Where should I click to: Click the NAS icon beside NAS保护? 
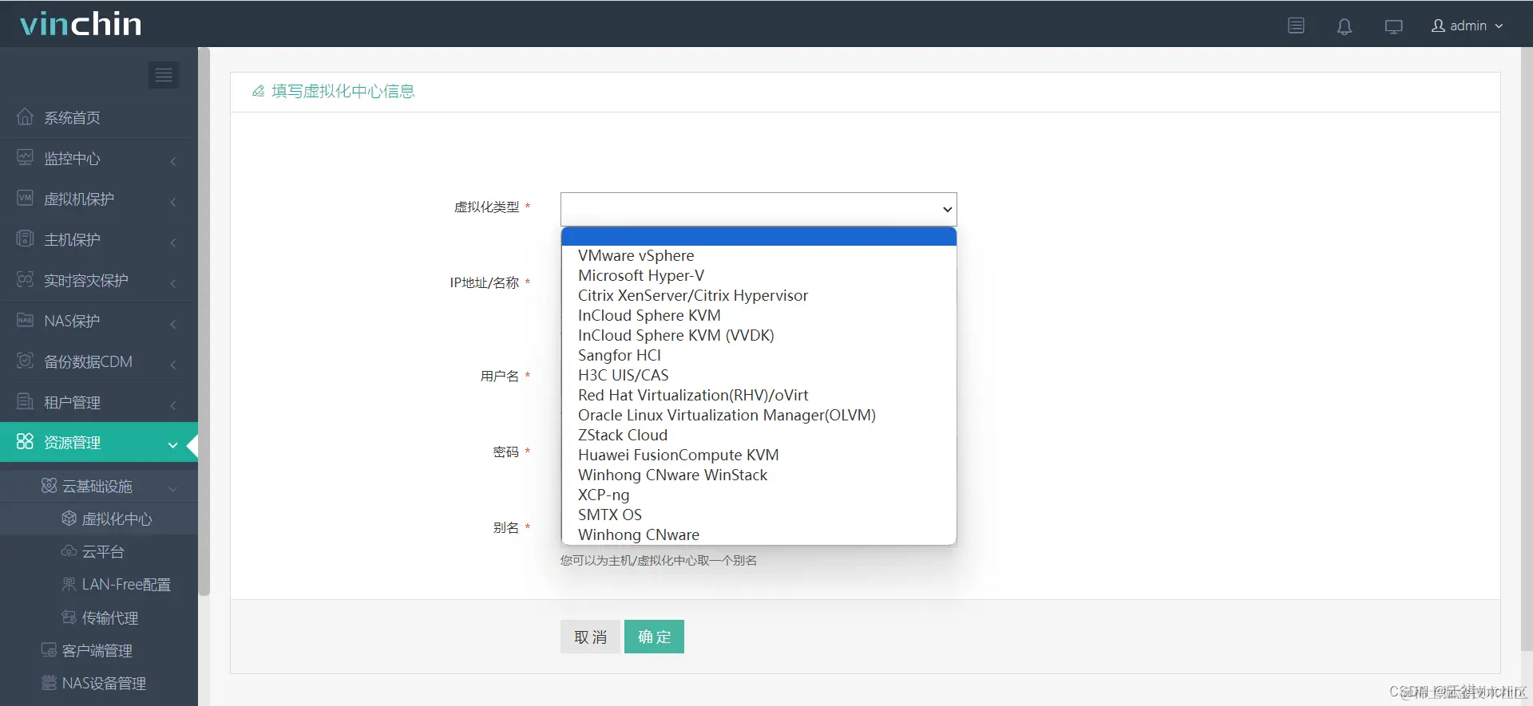(25, 321)
